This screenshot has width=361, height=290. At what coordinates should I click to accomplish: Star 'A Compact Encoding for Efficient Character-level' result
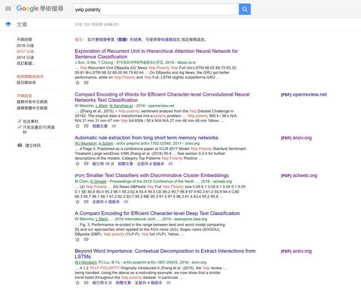click(x=78, y=240)
